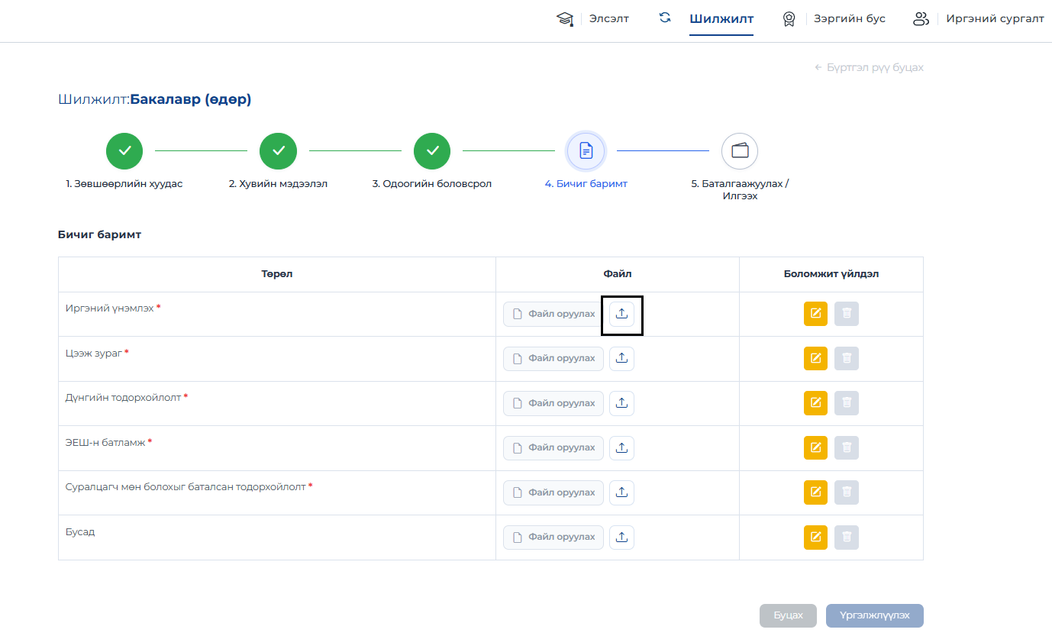
Task: Click upload icon for Иргэний үнэмлэх
Action: [x=621, y=314]
